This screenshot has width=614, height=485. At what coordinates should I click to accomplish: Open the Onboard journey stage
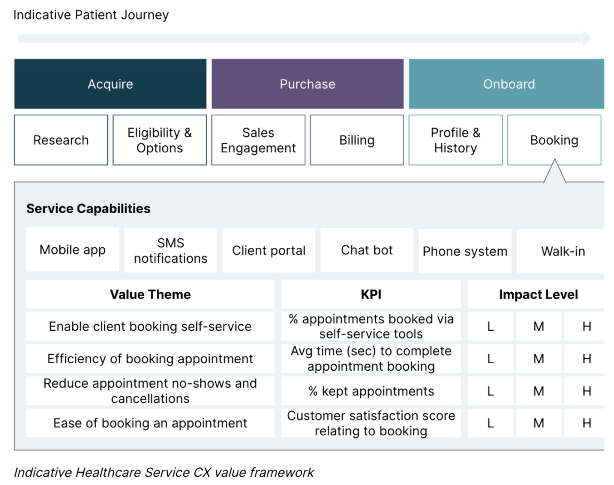click(508, 84)
